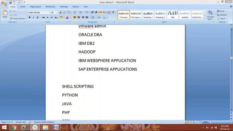Activate the Format Painter
The image size is (233, 131).
pyautogui.click(x=17, y=19)
